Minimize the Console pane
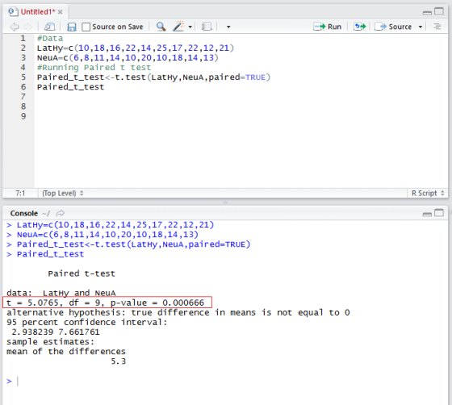The height and width of the screenshot is (405, 452). point(427,214)
